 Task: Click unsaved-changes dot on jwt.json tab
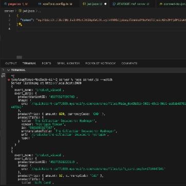(105, 4)
